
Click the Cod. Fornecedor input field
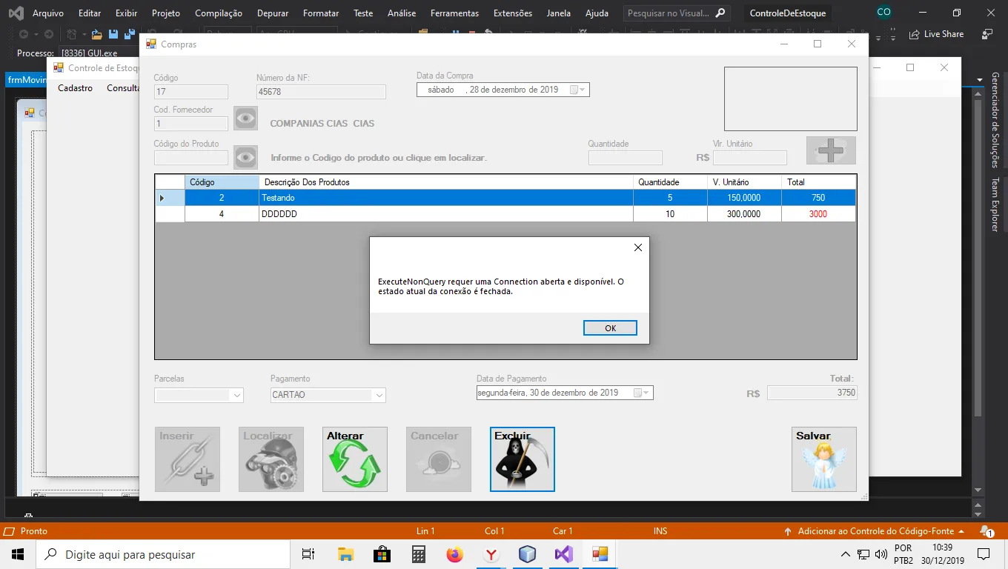191,124
